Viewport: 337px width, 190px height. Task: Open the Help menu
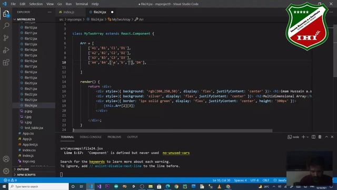pos(95,4)
